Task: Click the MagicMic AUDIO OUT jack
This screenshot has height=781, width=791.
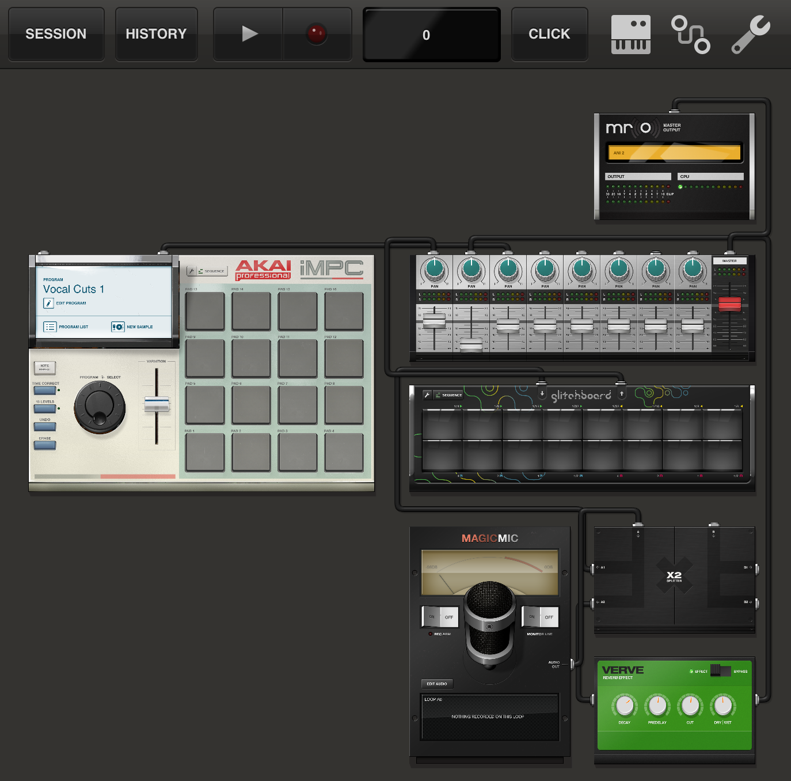Action: [572, 664]
